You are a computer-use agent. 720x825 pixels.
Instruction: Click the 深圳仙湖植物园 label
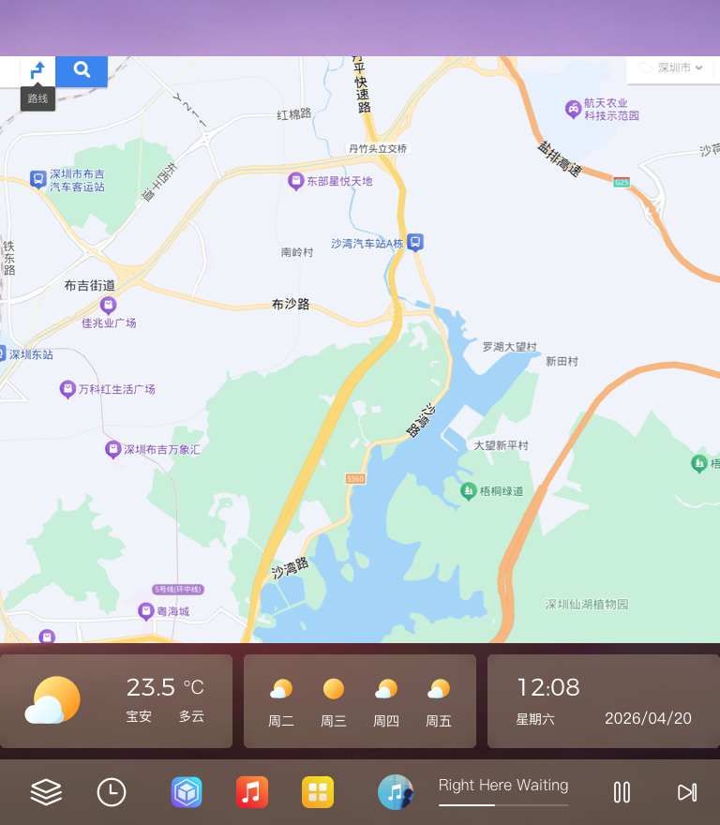tap(587, 604)
